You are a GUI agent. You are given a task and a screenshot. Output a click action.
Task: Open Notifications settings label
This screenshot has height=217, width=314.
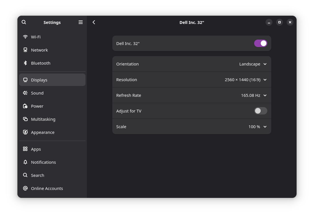(44, 162)
